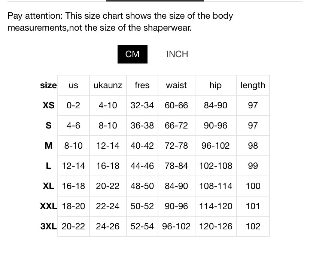Click the 'hip' column header

click(215, 85)
